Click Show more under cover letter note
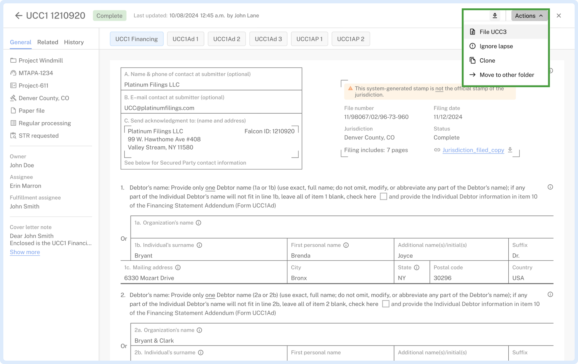The height and width of the screenshot is (364, 578). click(x=25, y=252)
